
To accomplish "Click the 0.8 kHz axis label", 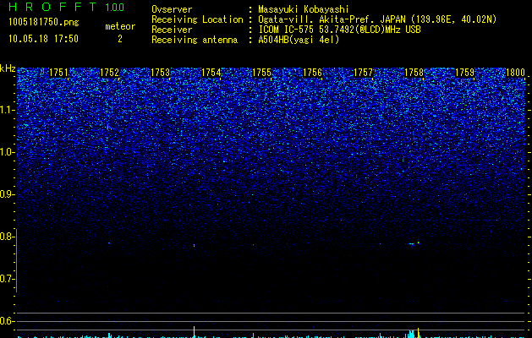I will coord(7,237).
